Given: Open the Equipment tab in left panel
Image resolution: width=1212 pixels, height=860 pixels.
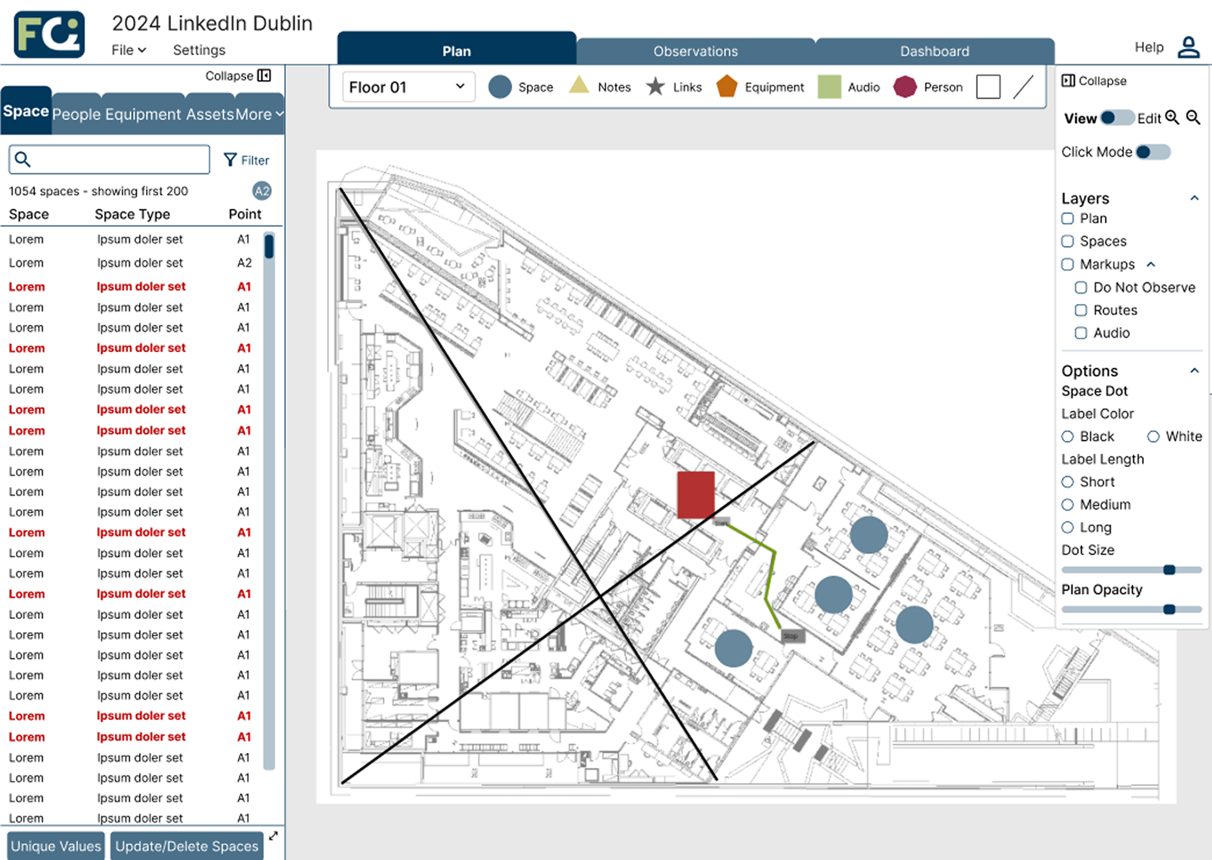Looking at the screenshot, I should pyautogui.click(x=144, y=114).
